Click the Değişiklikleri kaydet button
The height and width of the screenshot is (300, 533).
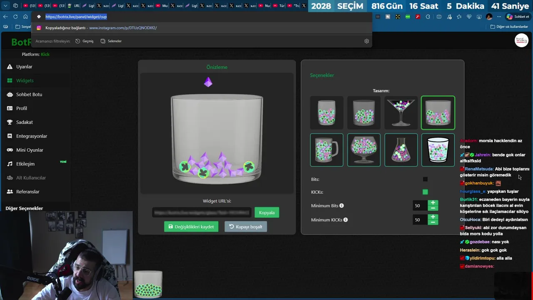pos(191,227)
